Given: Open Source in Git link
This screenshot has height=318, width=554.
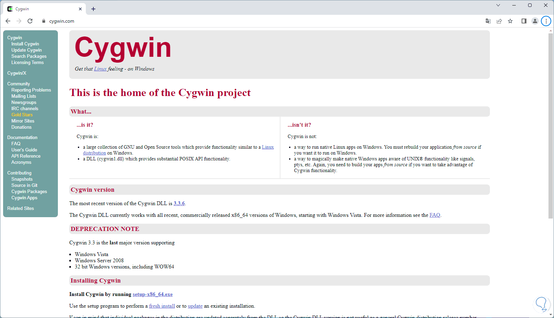Looking at the screenshot, I should [24, 185].
